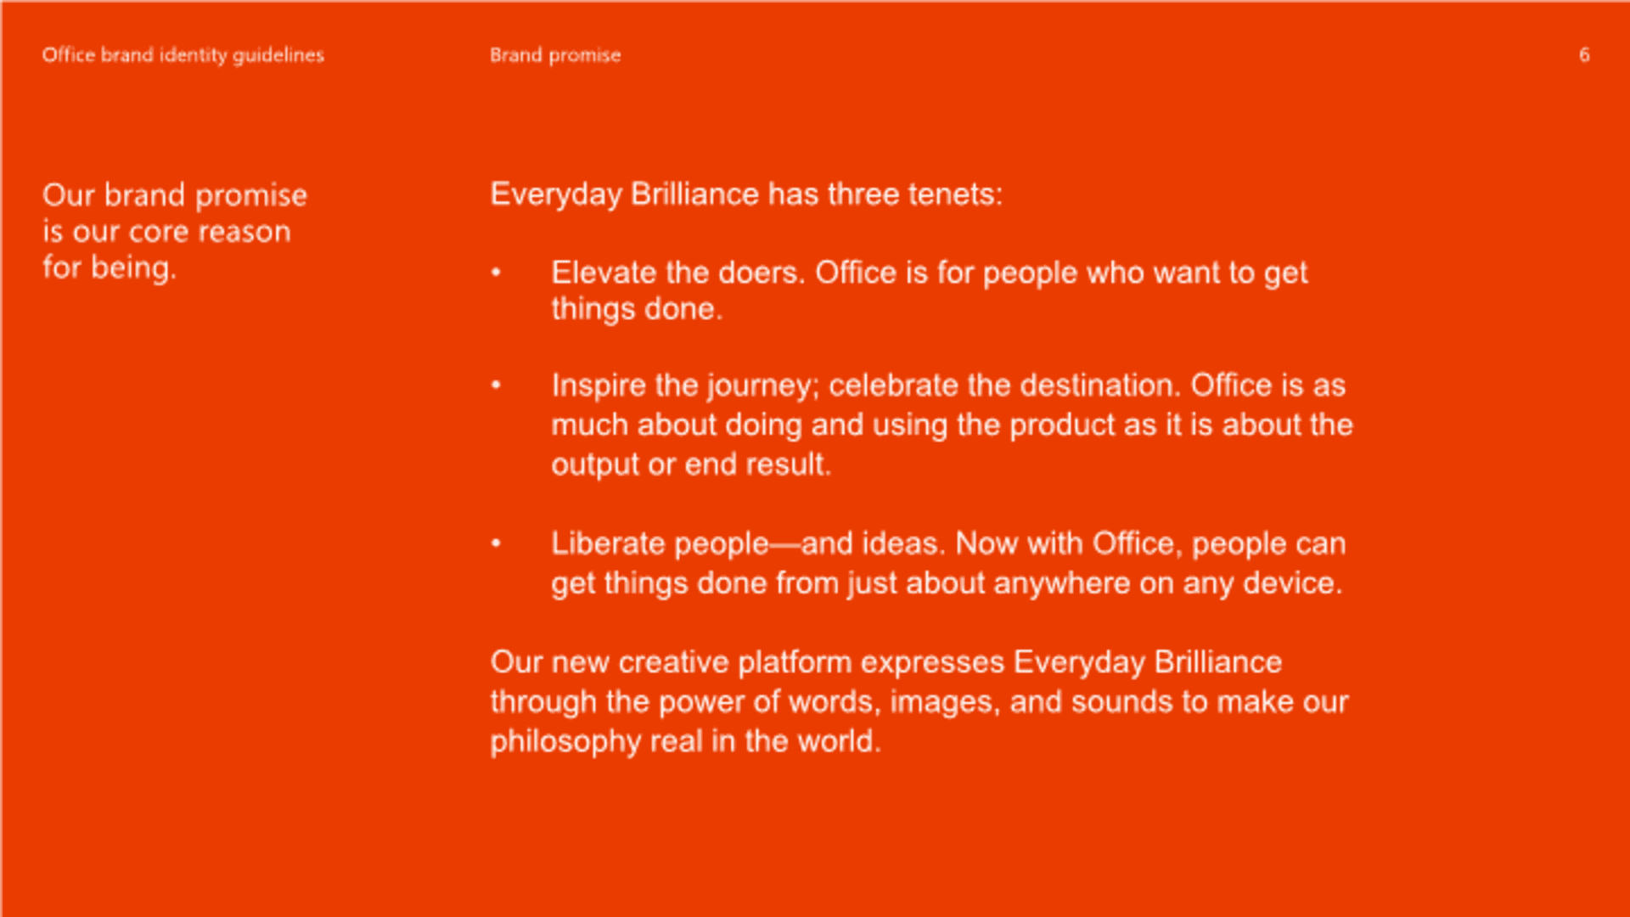Click 'through the power of words' line
This screenshot has height=917, width=1630.
tap(919, 702)
